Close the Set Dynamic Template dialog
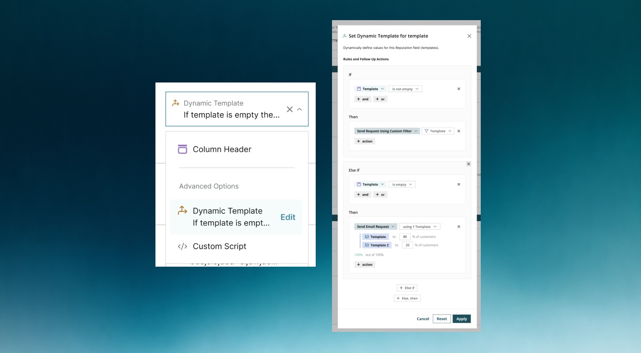Viewport: 641px width, 353px height. 469,36
